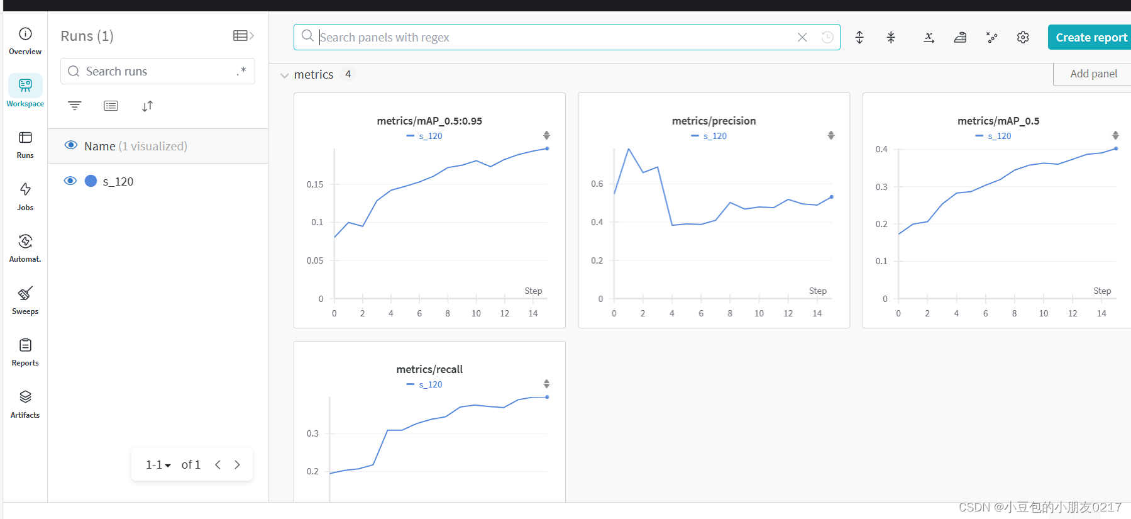The image size is (1131, 519).
Task: Click the metrics/mAP_0.5 chart title
Action: [x=998, y=121]
